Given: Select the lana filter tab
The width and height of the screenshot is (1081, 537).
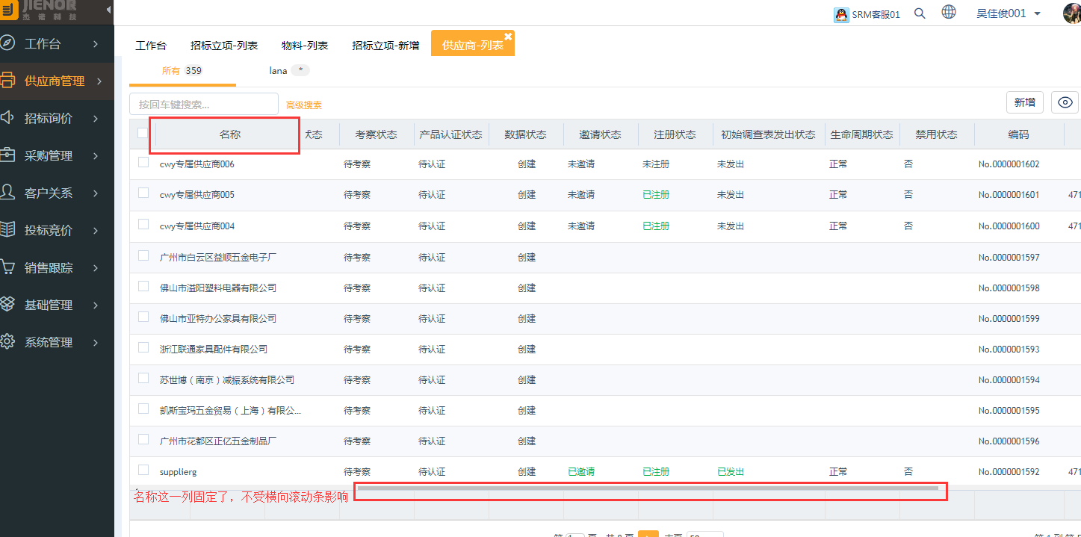Looking at the screenshot, I should click(289, 71).
